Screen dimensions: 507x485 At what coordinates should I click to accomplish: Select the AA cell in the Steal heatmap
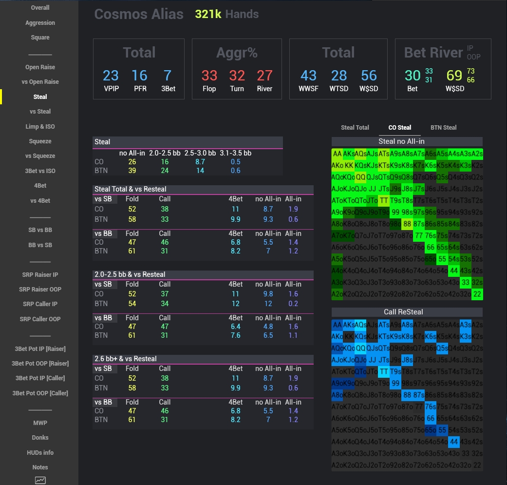coord(337,153)
